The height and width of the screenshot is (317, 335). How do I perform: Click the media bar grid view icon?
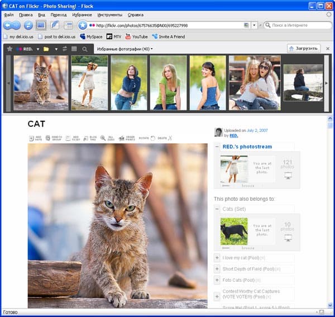pos(74,49)
